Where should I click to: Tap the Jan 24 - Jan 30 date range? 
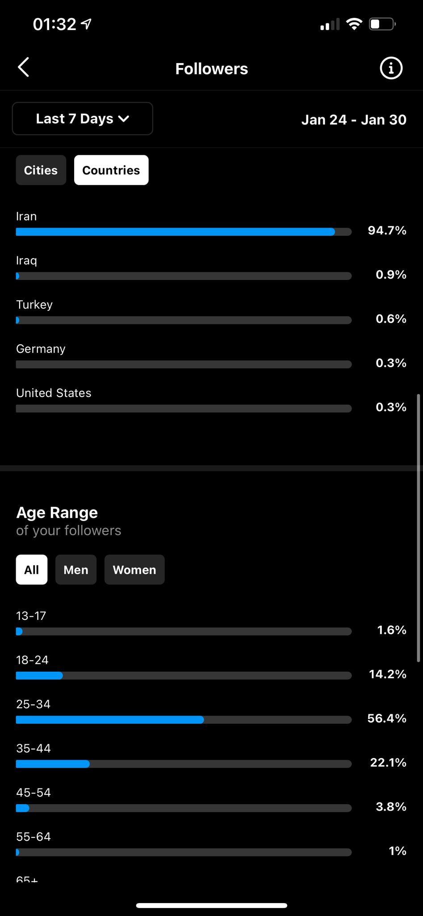(x=354, y=120)
